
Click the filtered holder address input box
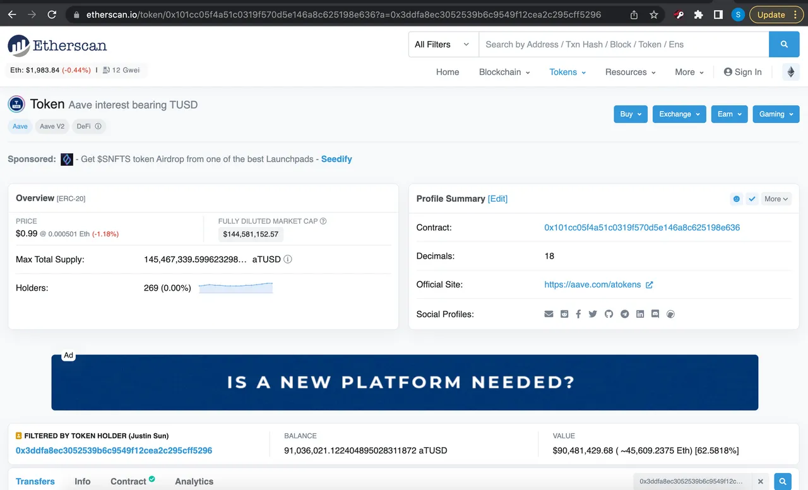[x=693, y=481]
